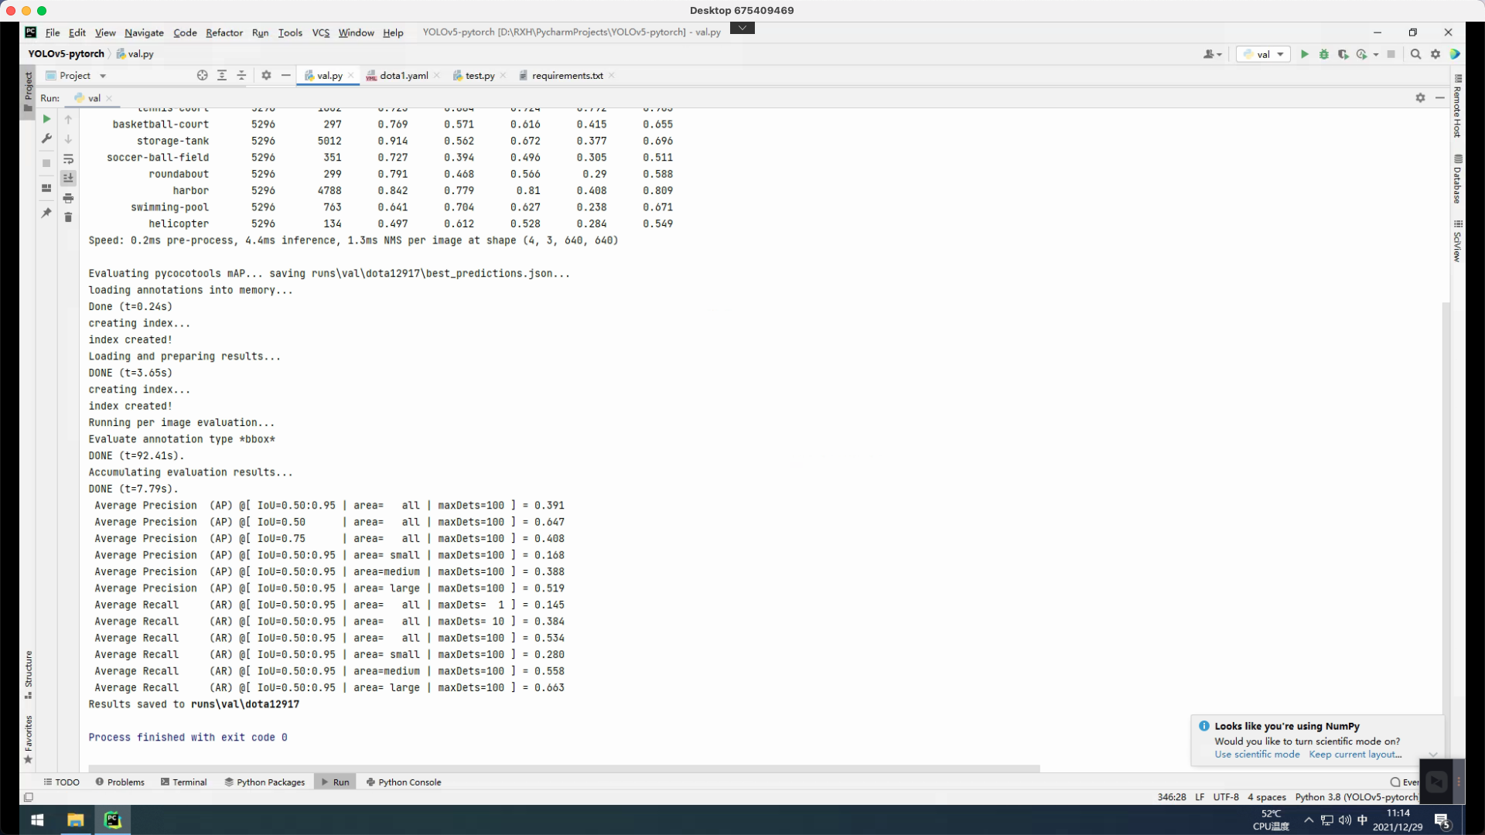Image resolution: width=1485 pixels, height=835 pixels.
Task: Open the printer icon in the Run panel
Action: (69, 198)
